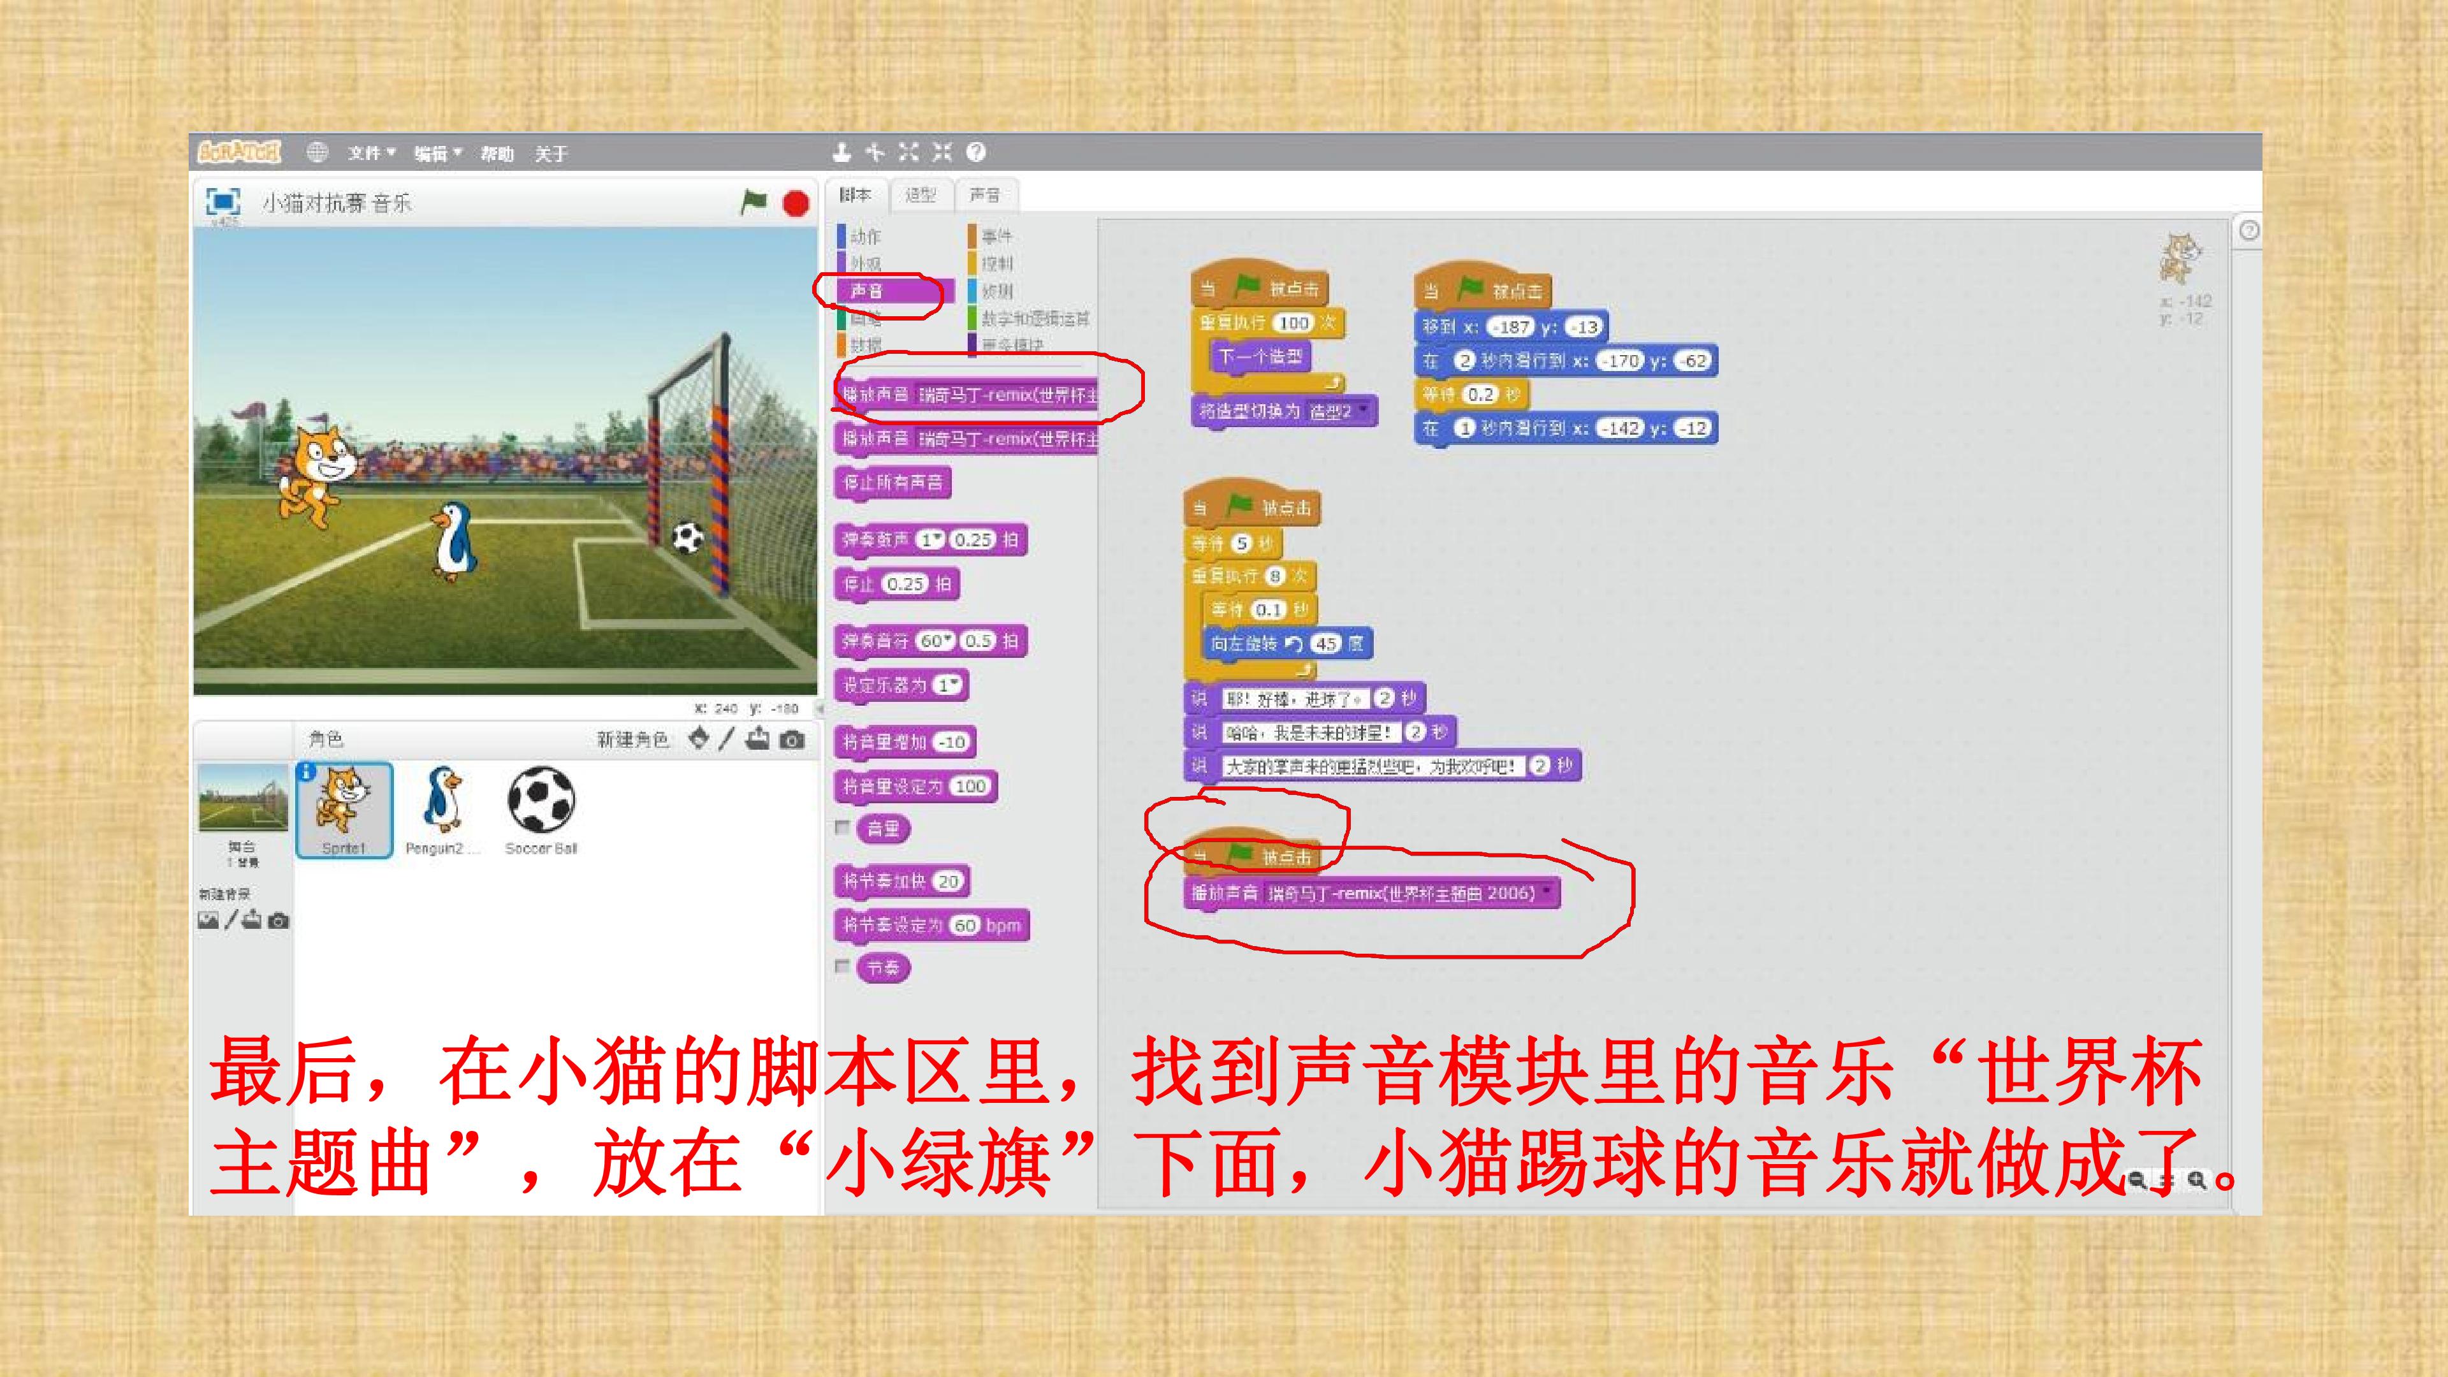Click the fullscreen stage icon
The image size is (2448, 1377).
point(222,201)
